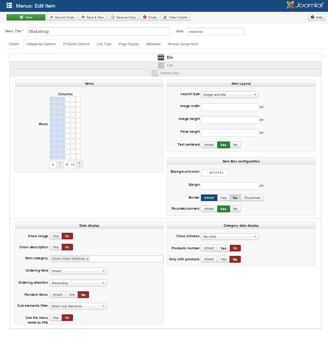Open the Show children dropdown
328x338 pixels.
(x=230, y=237)
